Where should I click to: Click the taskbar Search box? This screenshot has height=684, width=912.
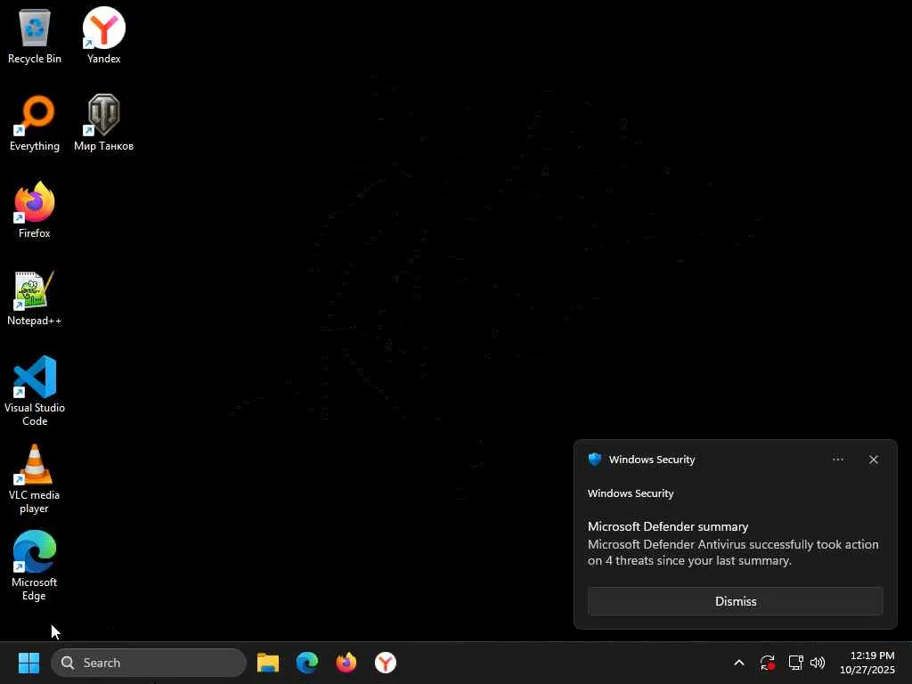pyautogui.click(x=149, y=663)
